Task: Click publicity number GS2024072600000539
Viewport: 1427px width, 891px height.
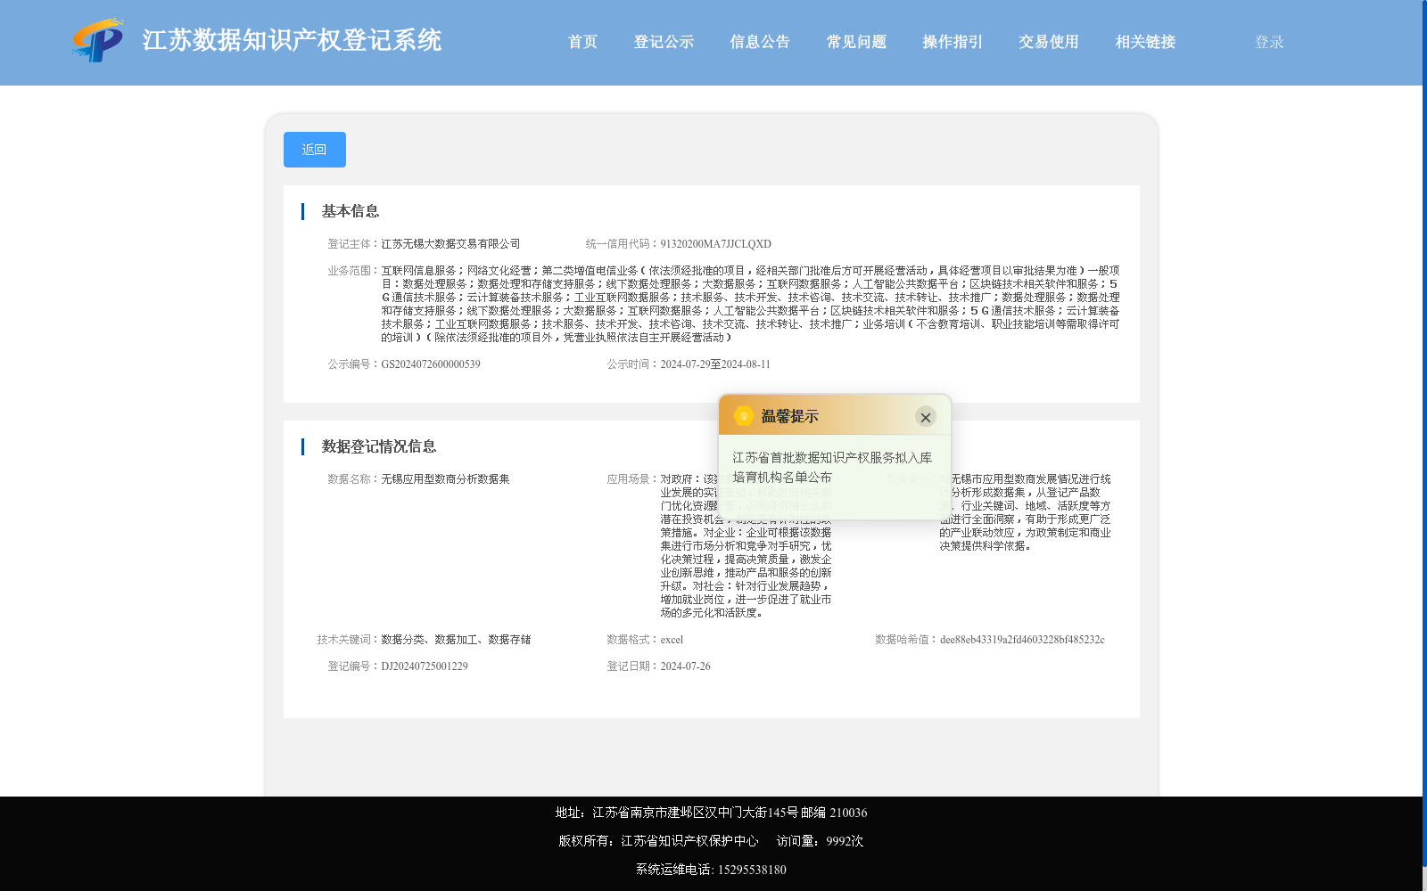Action: pos(431,364)
